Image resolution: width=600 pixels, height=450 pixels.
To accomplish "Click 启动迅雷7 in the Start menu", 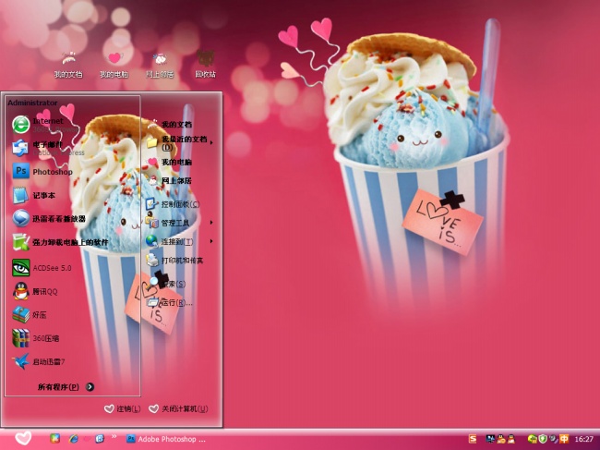I will [x=38, y=361].
